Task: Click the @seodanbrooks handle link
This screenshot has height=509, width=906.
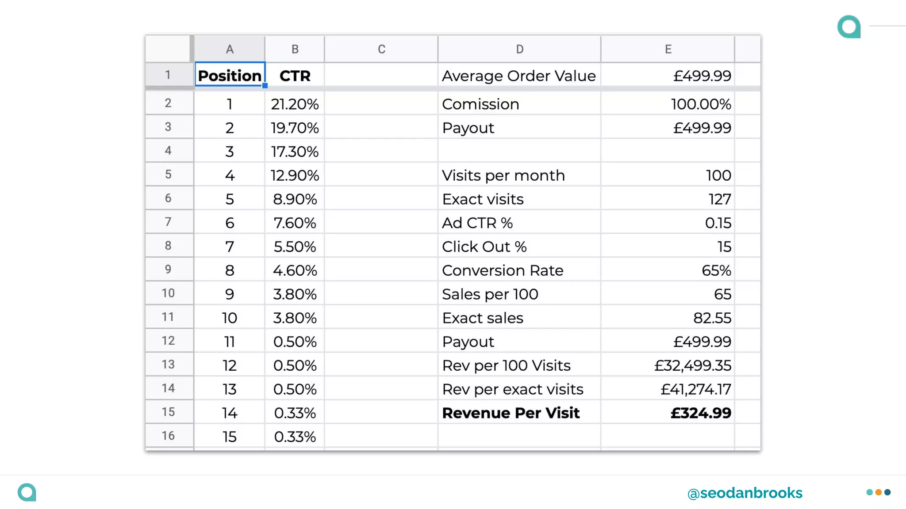Action: click(x=745, y=493)
